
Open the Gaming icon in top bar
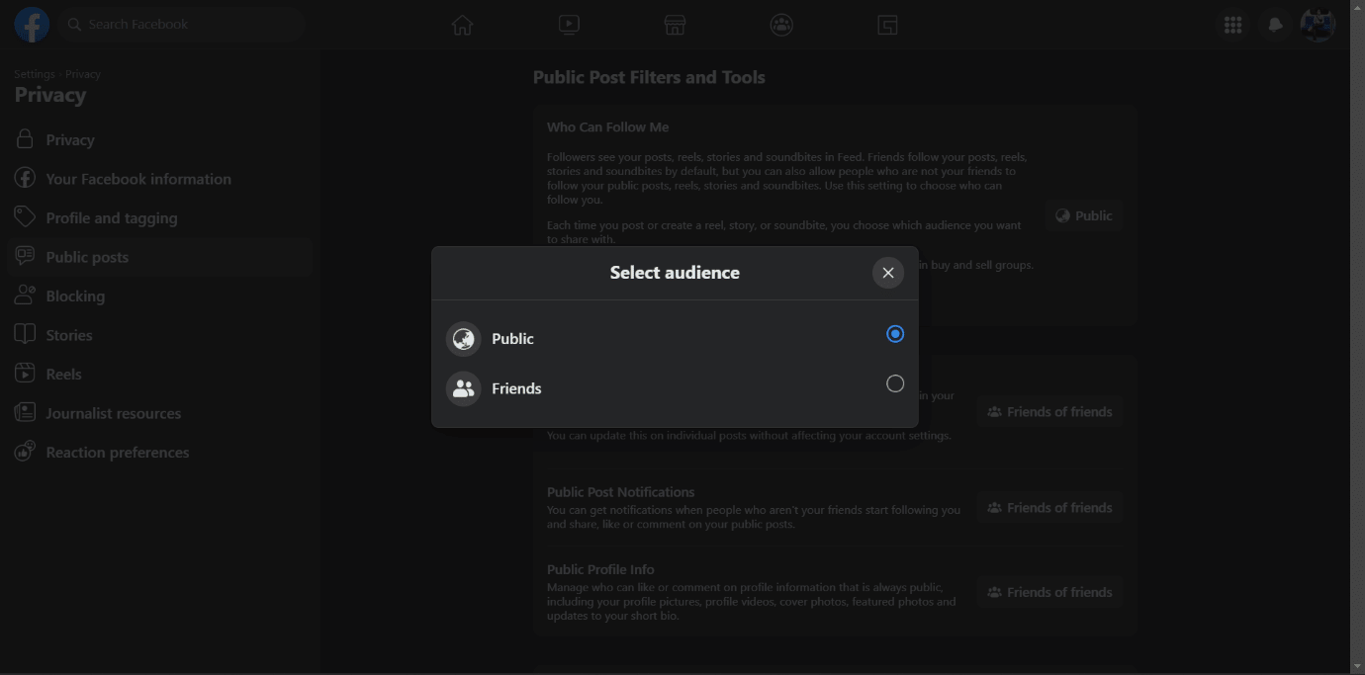pos(887,26)
